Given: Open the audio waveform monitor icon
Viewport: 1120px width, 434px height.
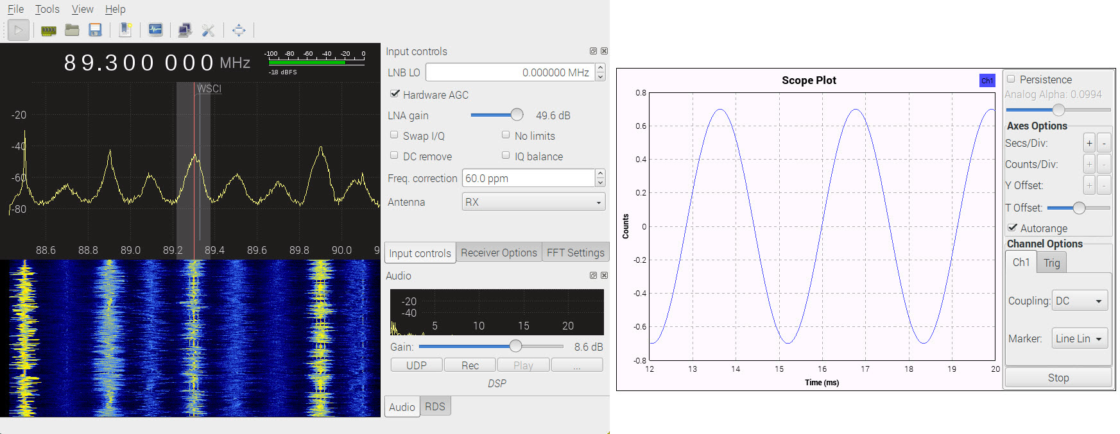Looking at the screenshot, I should click(155, 30).
